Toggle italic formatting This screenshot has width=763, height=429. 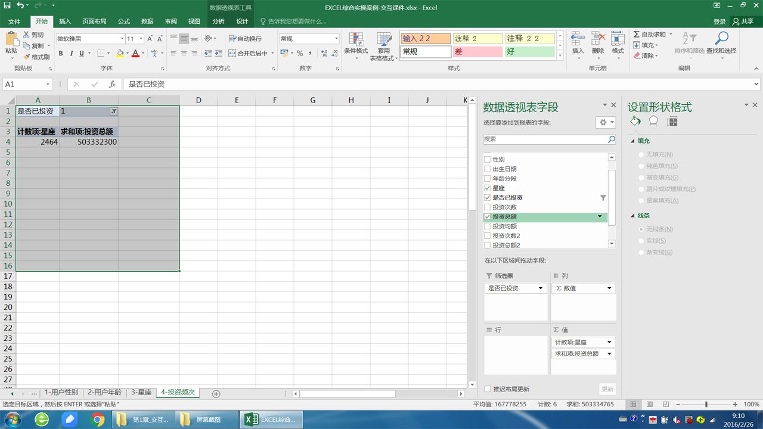tap(72, 54)
